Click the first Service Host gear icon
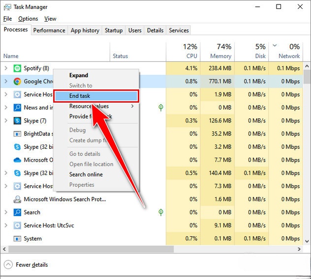Screen dimensions: 311x279 tap(17, 94)
